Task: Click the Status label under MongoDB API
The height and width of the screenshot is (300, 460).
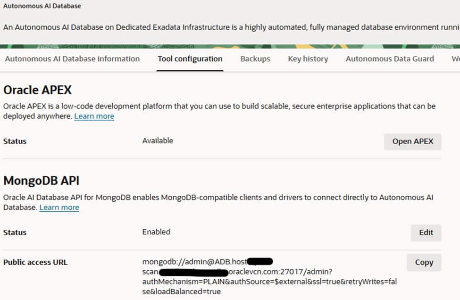Action: click(15, 233)
